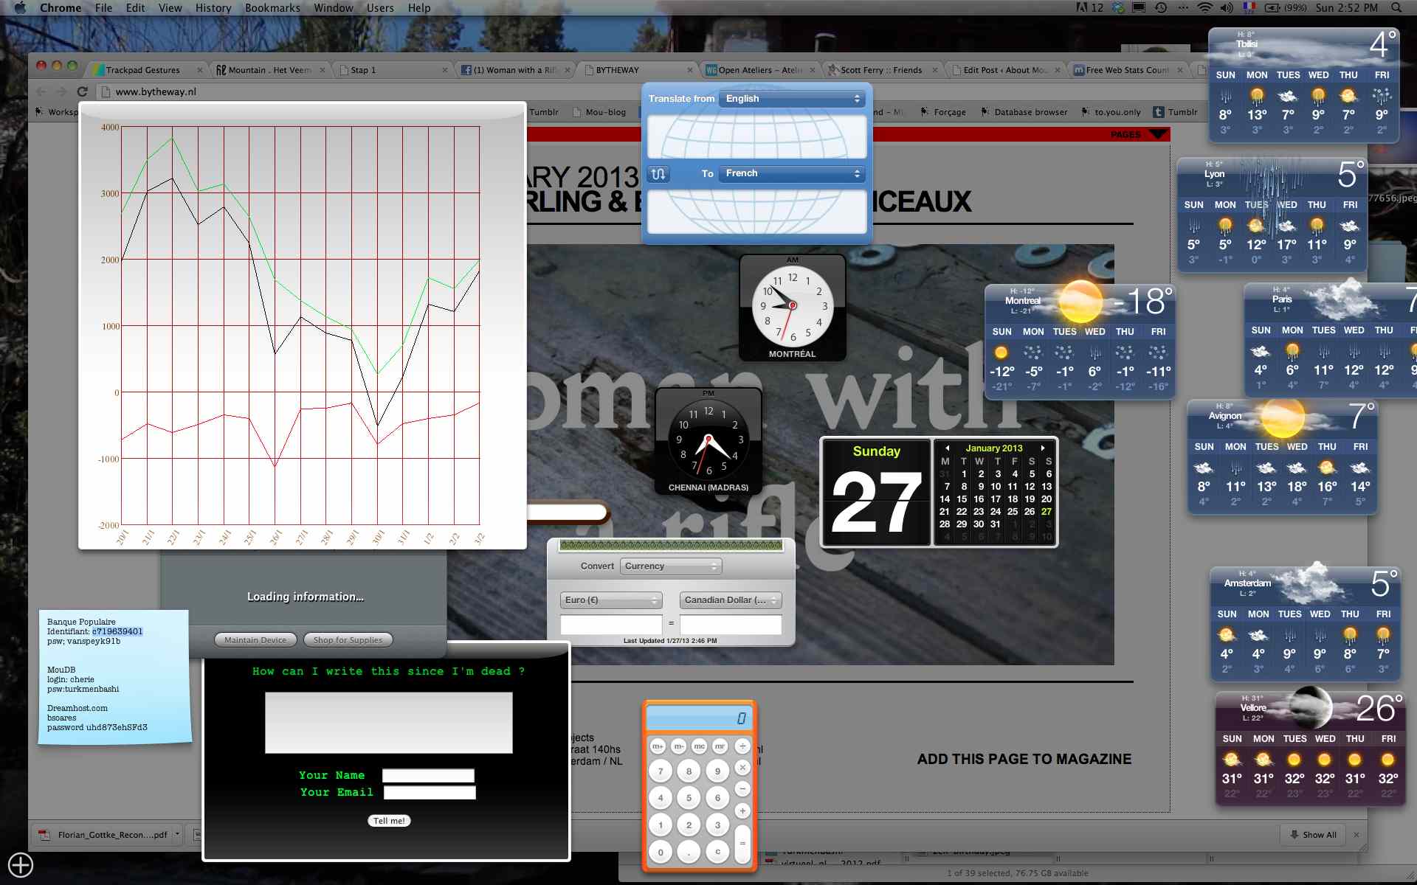This screenshot has height=885, width=1417.
Task: Click the Montreal weather widget
Action: [x=1080, y=341]
